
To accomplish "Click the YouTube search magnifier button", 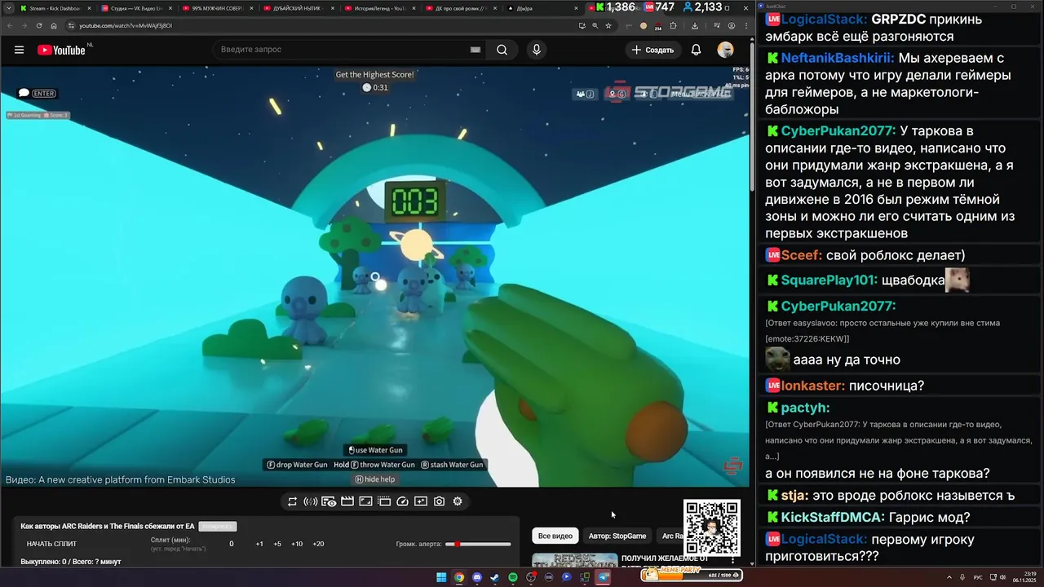I will 502,50.
